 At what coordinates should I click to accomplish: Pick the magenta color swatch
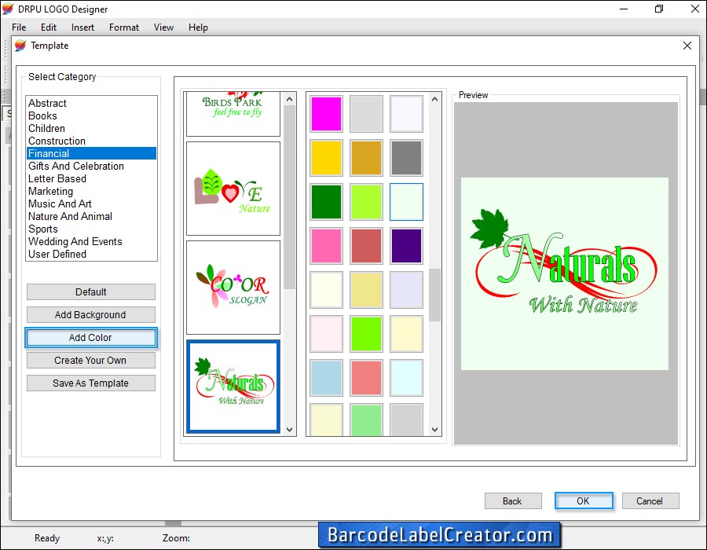pyautogui.click(x=326, y=114)
